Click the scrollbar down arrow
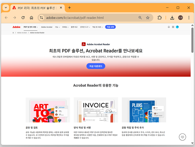 click(x=192, y=143)
